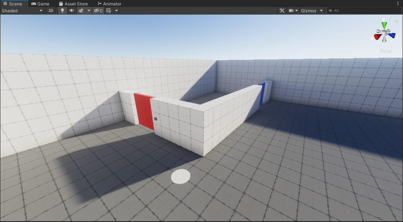This screenshot has width=403, height=222.
Task: Click the green Y axis gizmo cone
Action: point(384,25)
